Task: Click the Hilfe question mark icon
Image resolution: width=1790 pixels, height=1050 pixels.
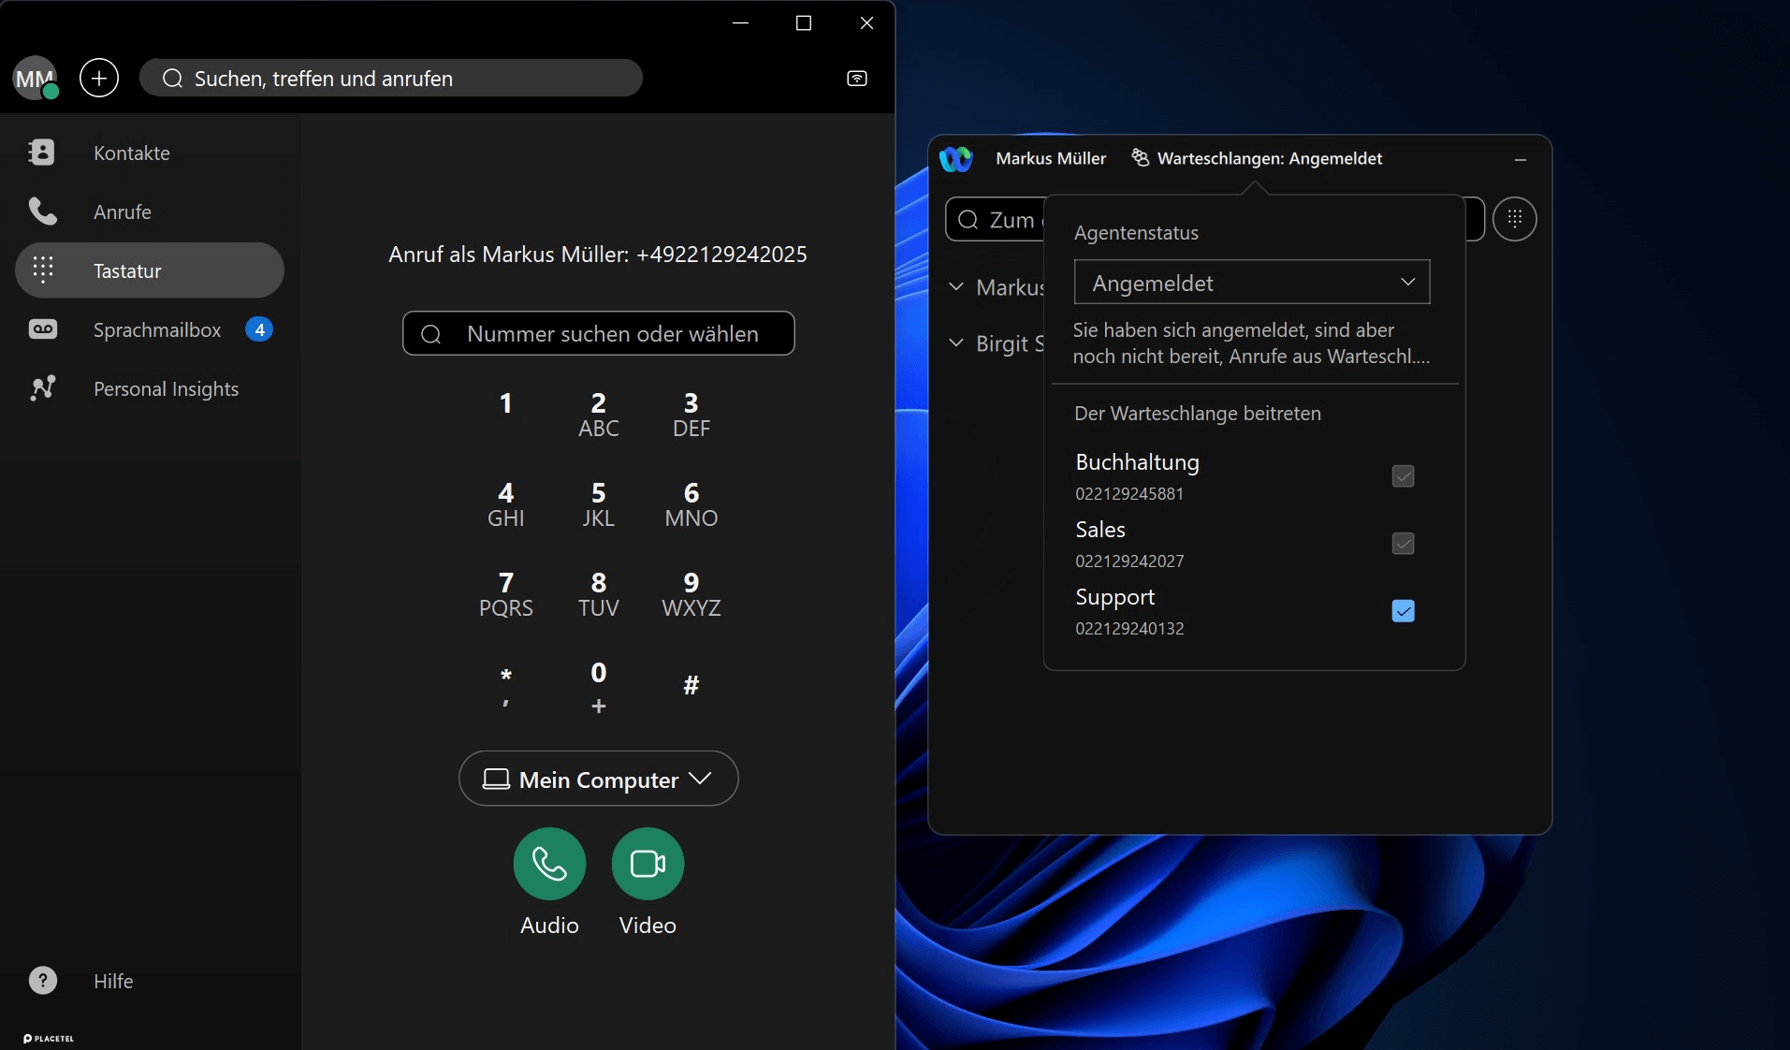Action: (x=41, y=981)
